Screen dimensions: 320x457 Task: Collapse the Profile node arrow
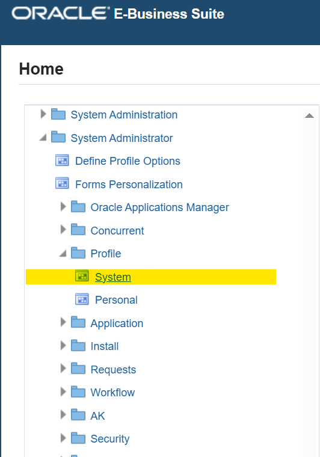coord(63,253)
